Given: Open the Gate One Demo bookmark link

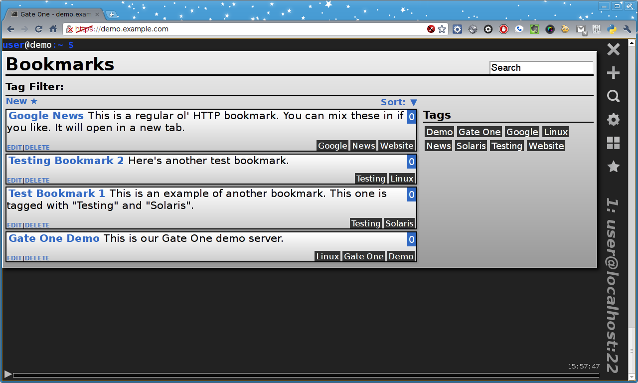Looking at the screenshot, I should 54,238.
